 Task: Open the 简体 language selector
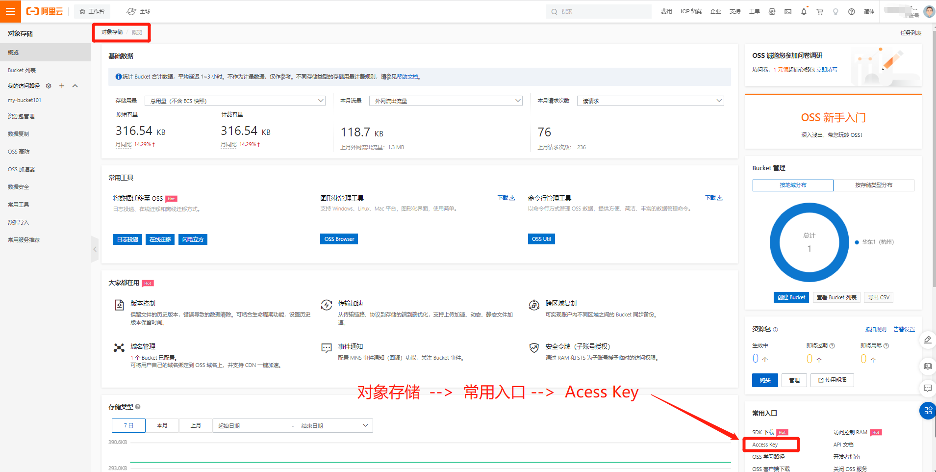tap(869, 11)
